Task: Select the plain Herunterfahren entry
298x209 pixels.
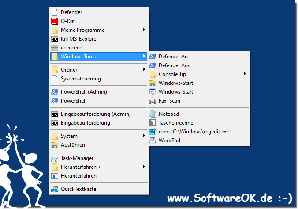Action: point(99,176)
